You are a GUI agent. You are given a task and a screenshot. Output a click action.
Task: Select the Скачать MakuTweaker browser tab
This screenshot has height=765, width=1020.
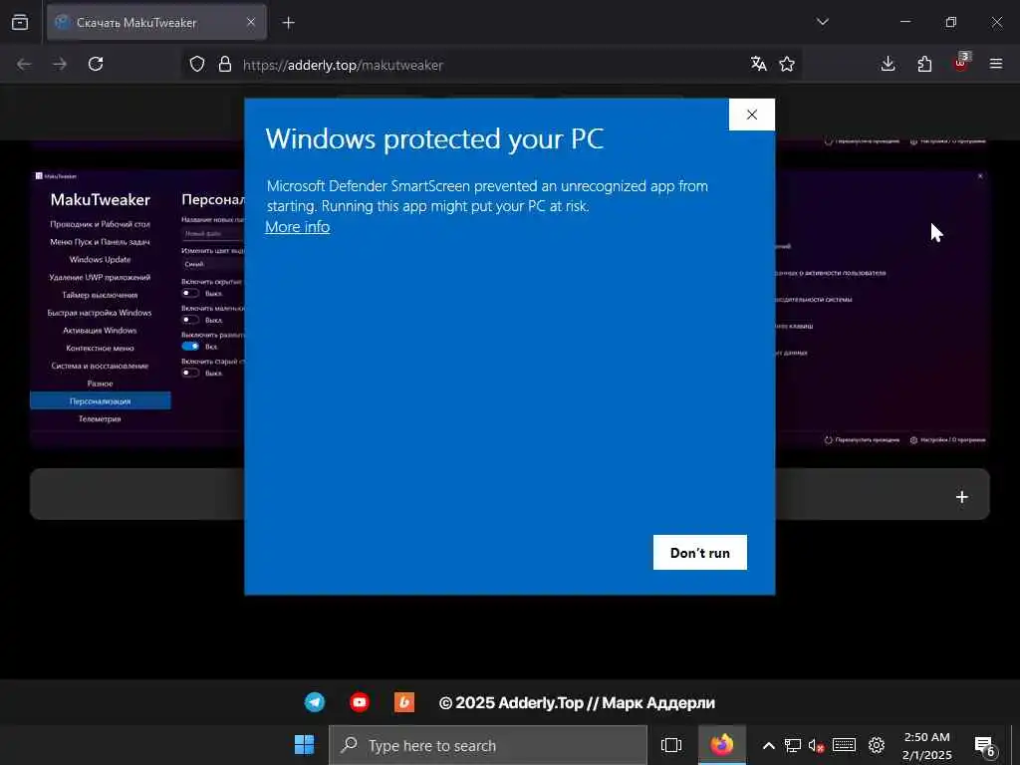tap(156, 22)
